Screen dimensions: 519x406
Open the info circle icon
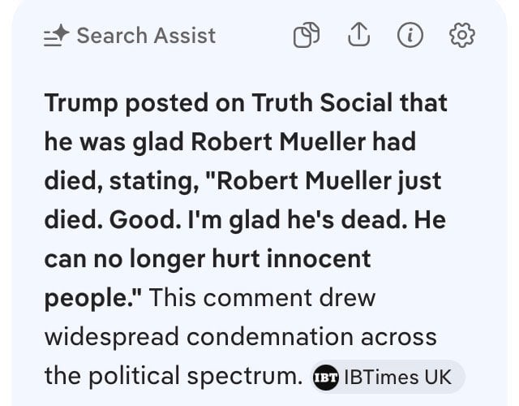pyautogui.click(x=410, y=35)
